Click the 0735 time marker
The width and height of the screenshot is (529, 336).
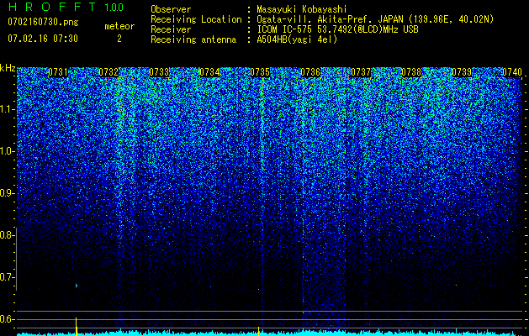(260, 72)
